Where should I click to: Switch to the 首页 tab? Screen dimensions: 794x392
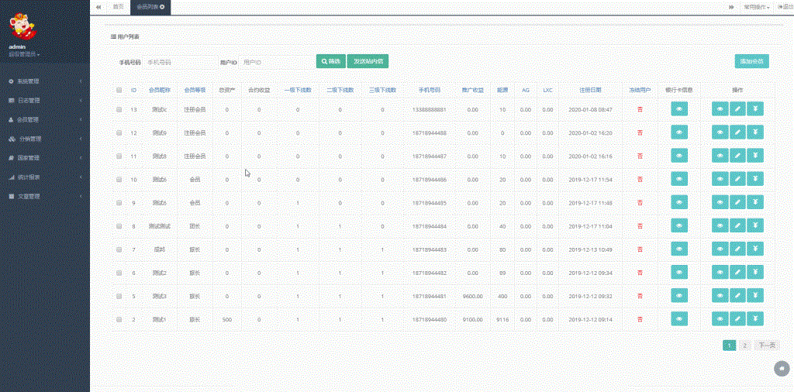tap(118, 6)
